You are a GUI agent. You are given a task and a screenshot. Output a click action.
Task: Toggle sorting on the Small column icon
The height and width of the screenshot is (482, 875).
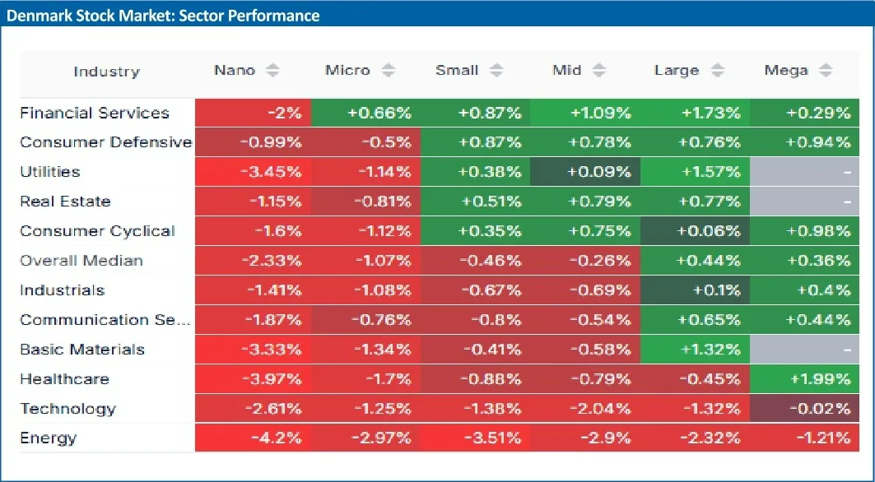496,71
